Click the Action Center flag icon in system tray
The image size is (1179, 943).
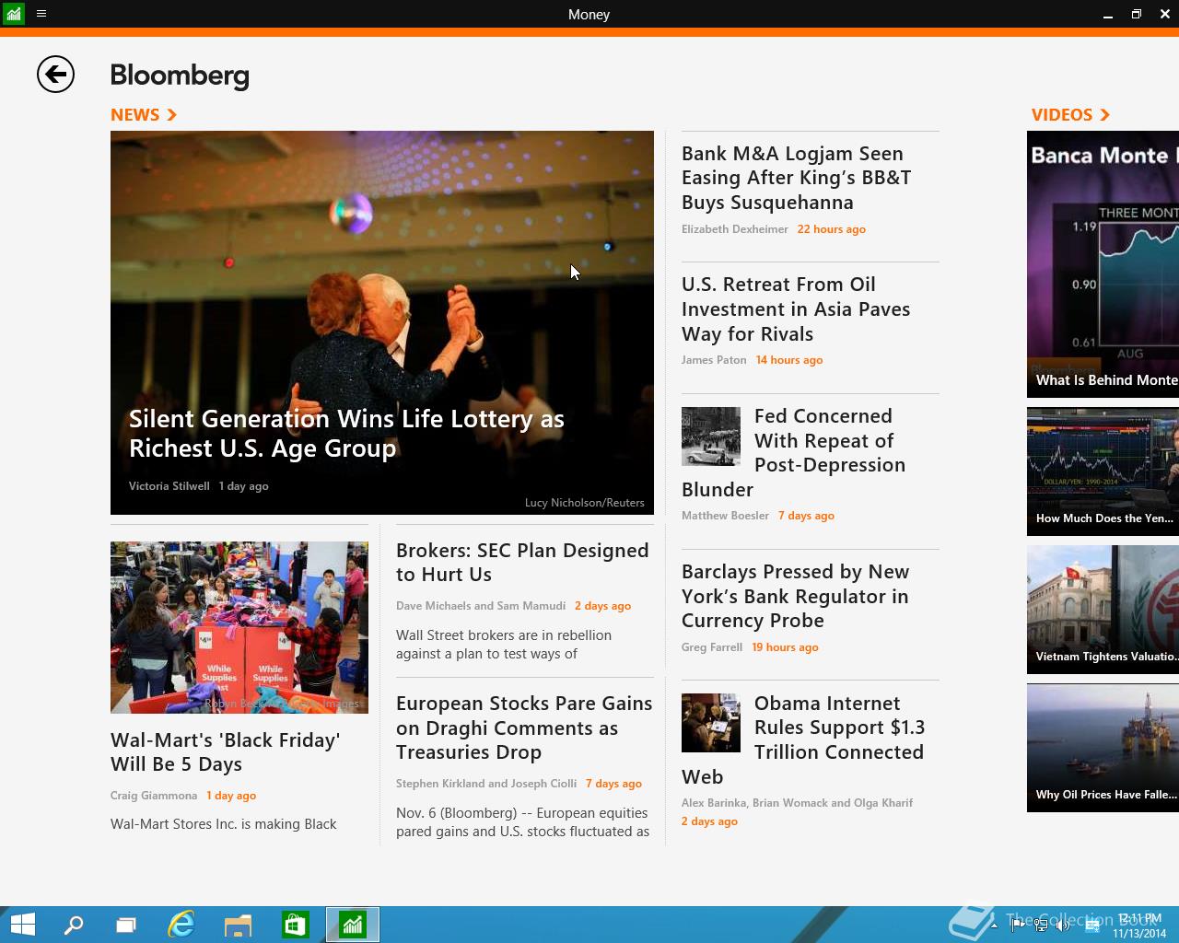coord(1018,925)
